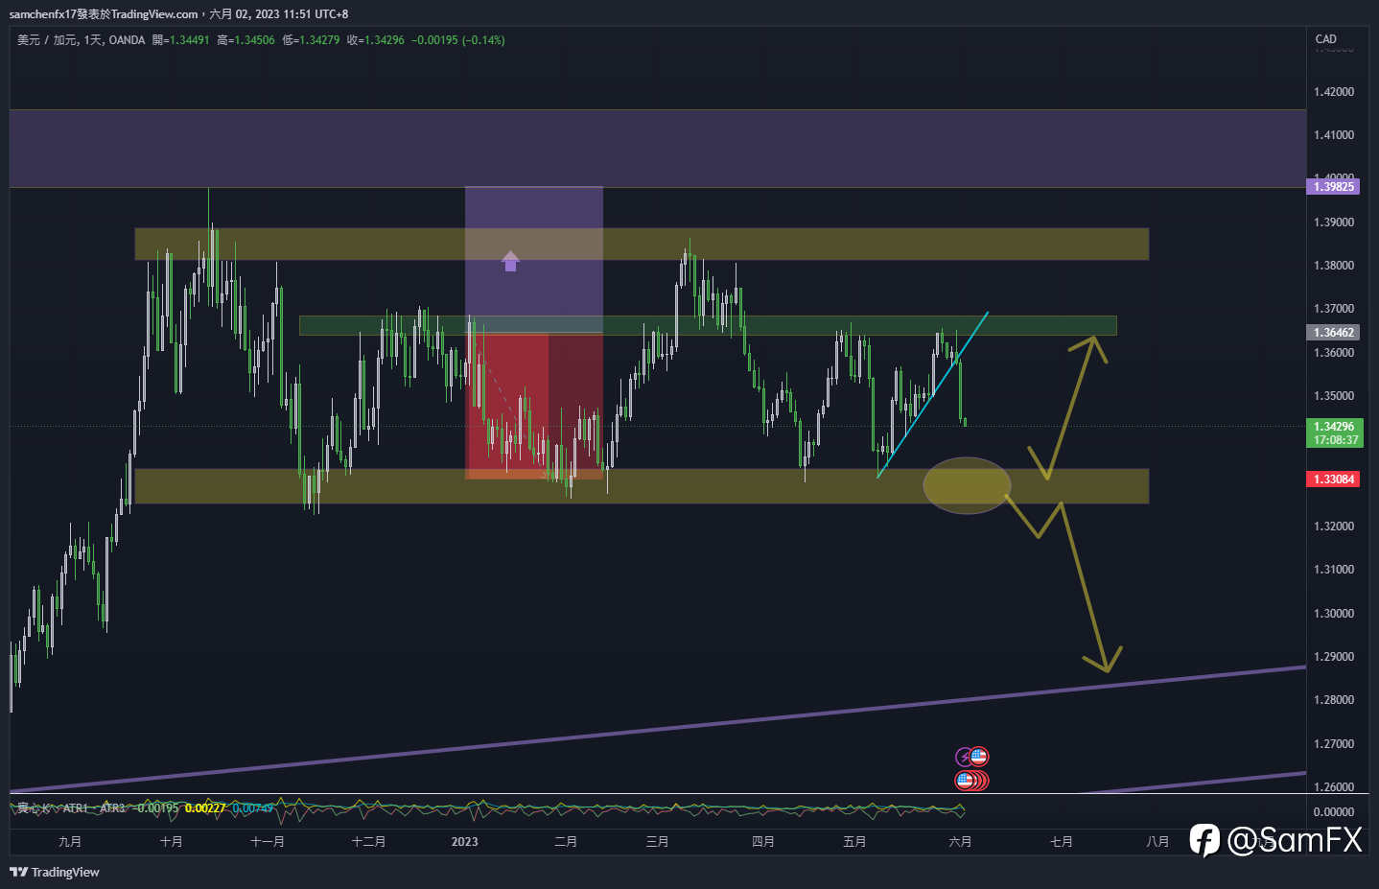This screenshot has width=1379, height=889.
Task: Click the open value 1.34491
Action: click(x=189, y=40)
